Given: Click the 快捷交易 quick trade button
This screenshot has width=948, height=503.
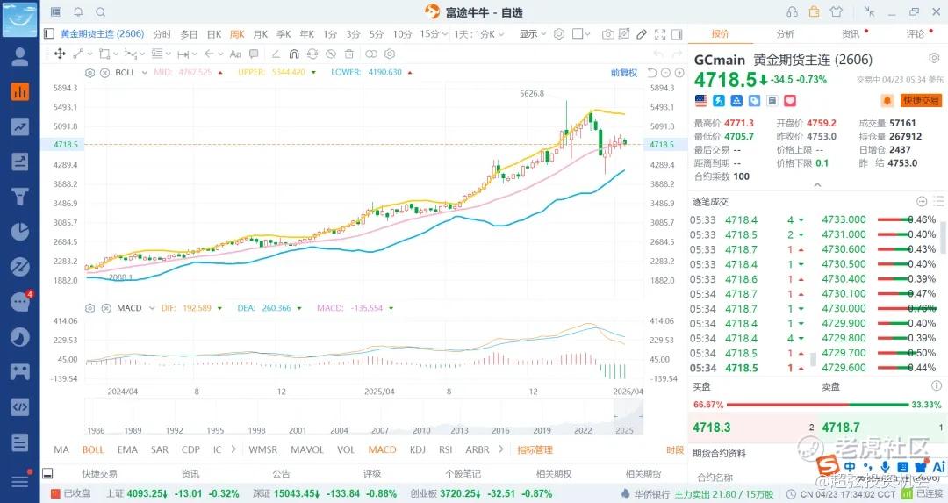Looking at the screenshot, I should [921, 101].
